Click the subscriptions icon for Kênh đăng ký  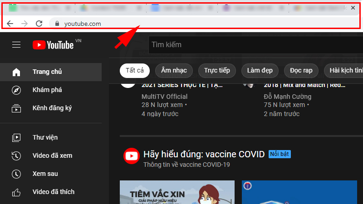point(16,108)
